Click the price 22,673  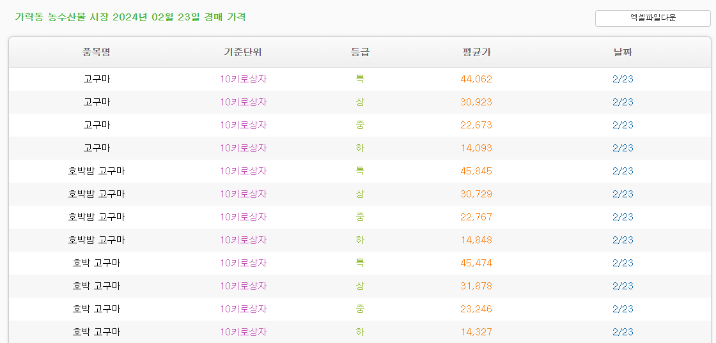pyautogui.click(x=476, y=125)
